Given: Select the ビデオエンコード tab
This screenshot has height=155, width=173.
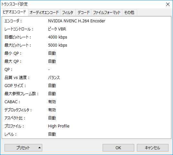Looking at the screenshot, I should click(14, 12).
